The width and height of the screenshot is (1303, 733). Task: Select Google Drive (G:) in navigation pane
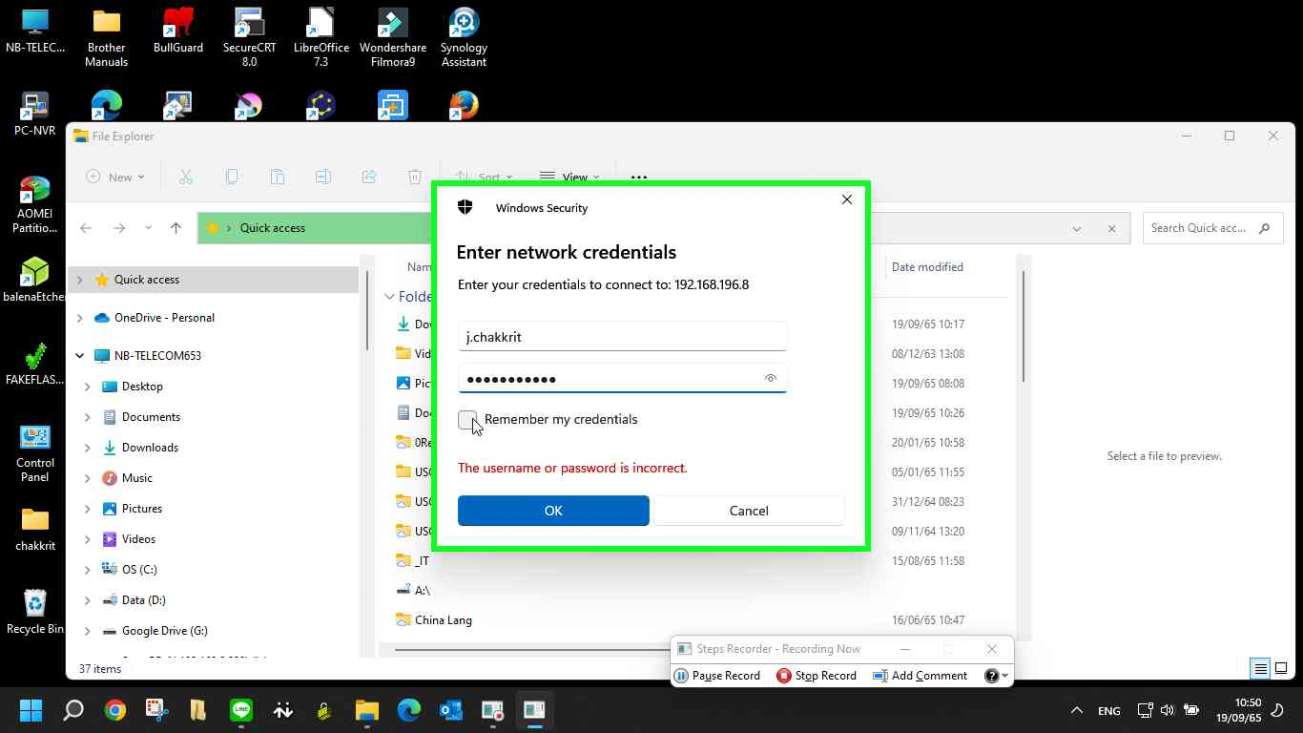pos(164,631)
